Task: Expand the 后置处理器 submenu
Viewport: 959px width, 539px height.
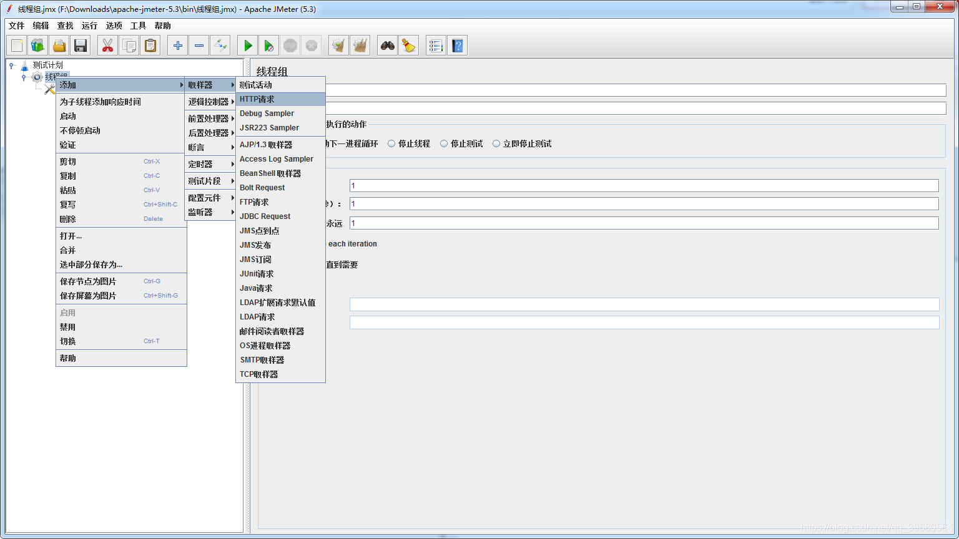Action: 210,133
